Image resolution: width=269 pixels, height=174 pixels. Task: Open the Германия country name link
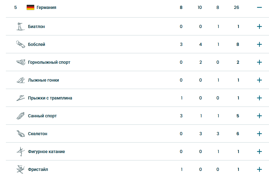point(46,7)
